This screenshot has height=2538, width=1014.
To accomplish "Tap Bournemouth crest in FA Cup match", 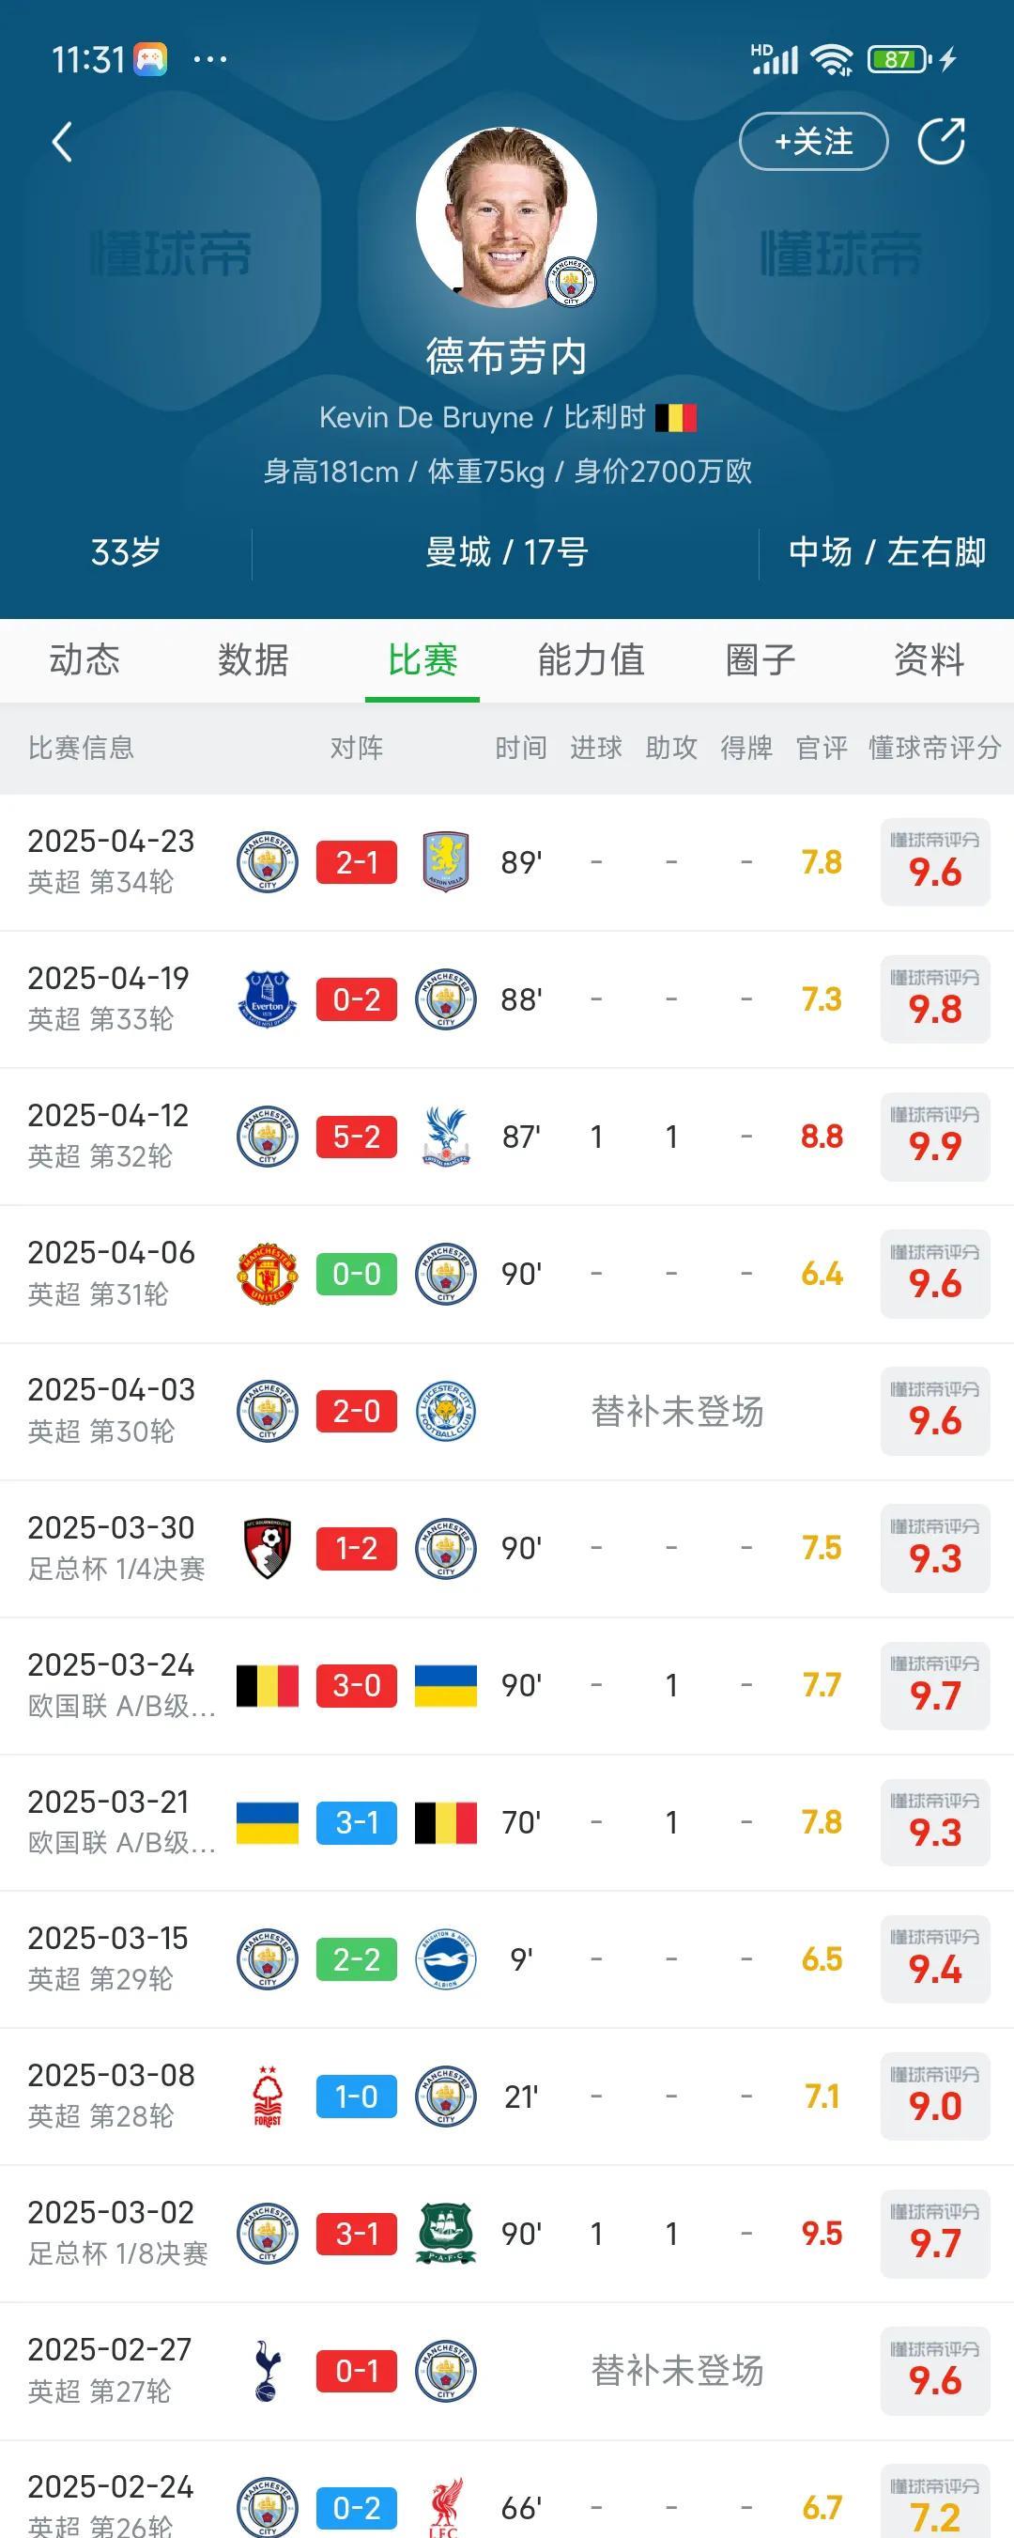I will click(267, 1548).
